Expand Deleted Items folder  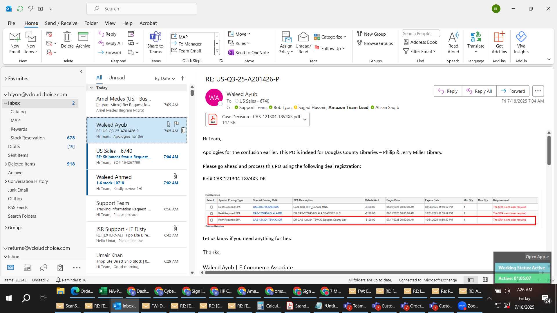point(6,164)
